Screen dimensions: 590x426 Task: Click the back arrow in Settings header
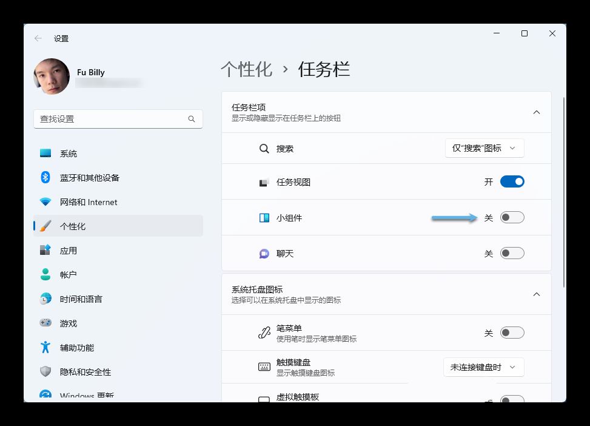coord(38,38)
